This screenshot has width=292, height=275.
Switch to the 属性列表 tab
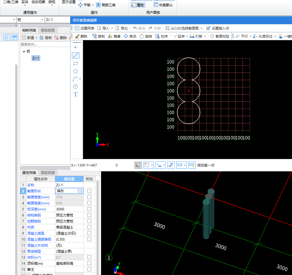(29, 173)
